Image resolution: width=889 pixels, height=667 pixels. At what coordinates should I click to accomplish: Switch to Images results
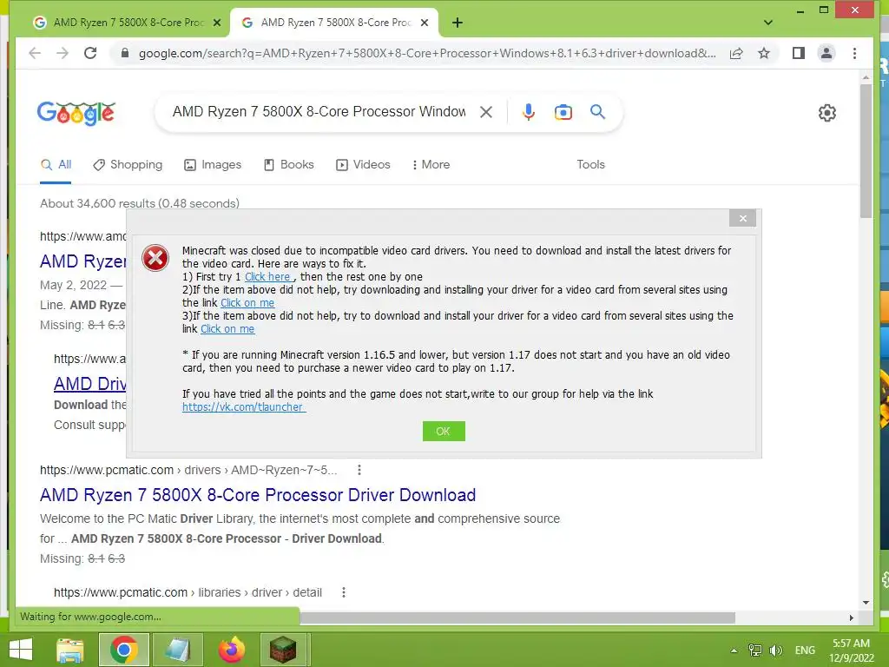tap(213, 164)
